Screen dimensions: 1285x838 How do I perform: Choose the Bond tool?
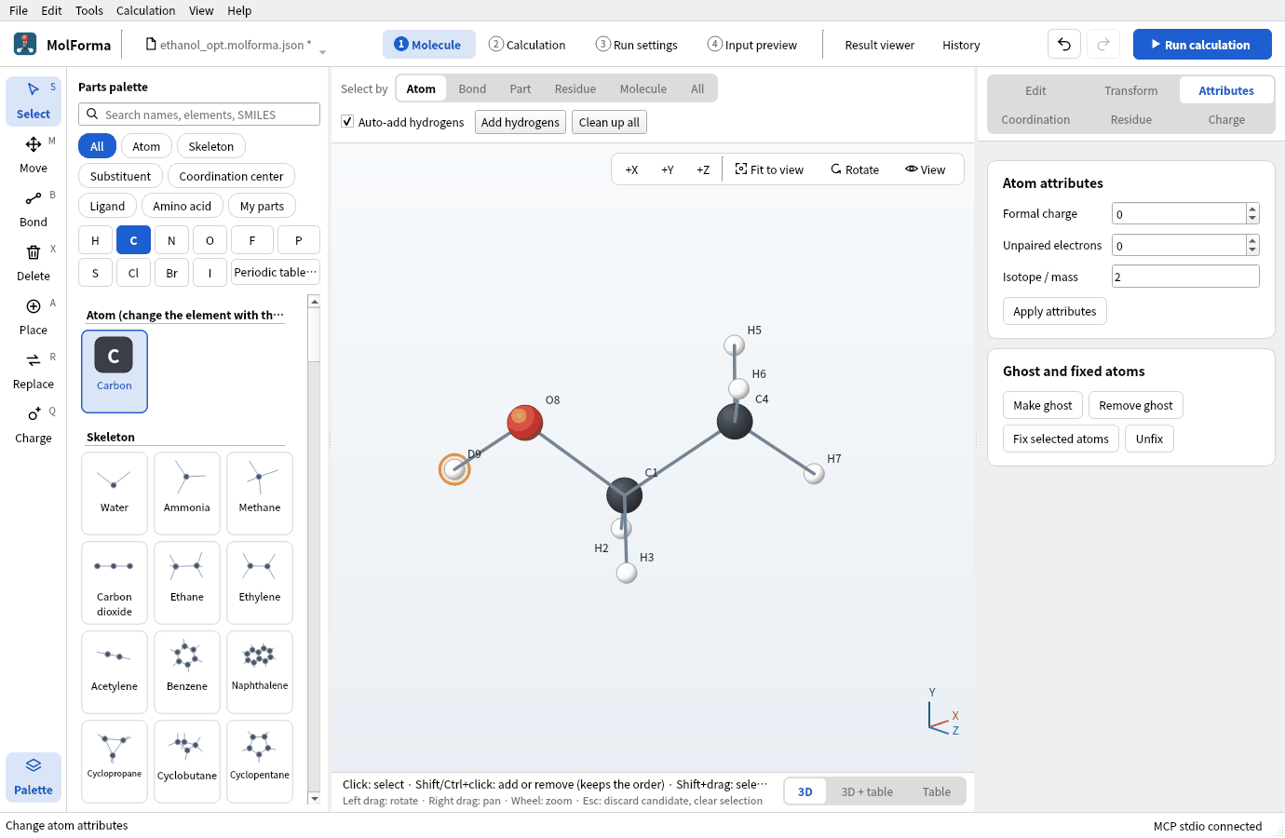pyautogui.click(x=34, y=209)
